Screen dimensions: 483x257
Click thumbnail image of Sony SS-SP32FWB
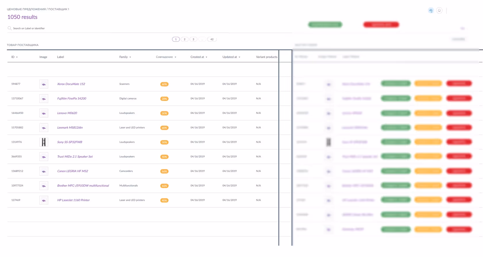click(44, 142)
